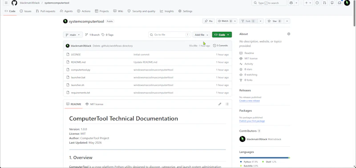Open the Update README.md commit message
Viewport: 356px width, 168px height.
pos(146,62)
